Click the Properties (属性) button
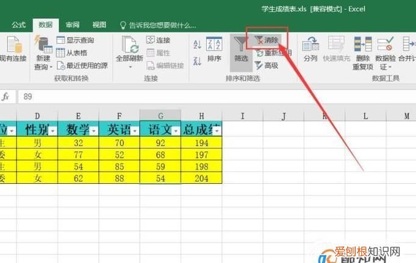Viewport: 416px width, 263px height. [x=159, y=53]
